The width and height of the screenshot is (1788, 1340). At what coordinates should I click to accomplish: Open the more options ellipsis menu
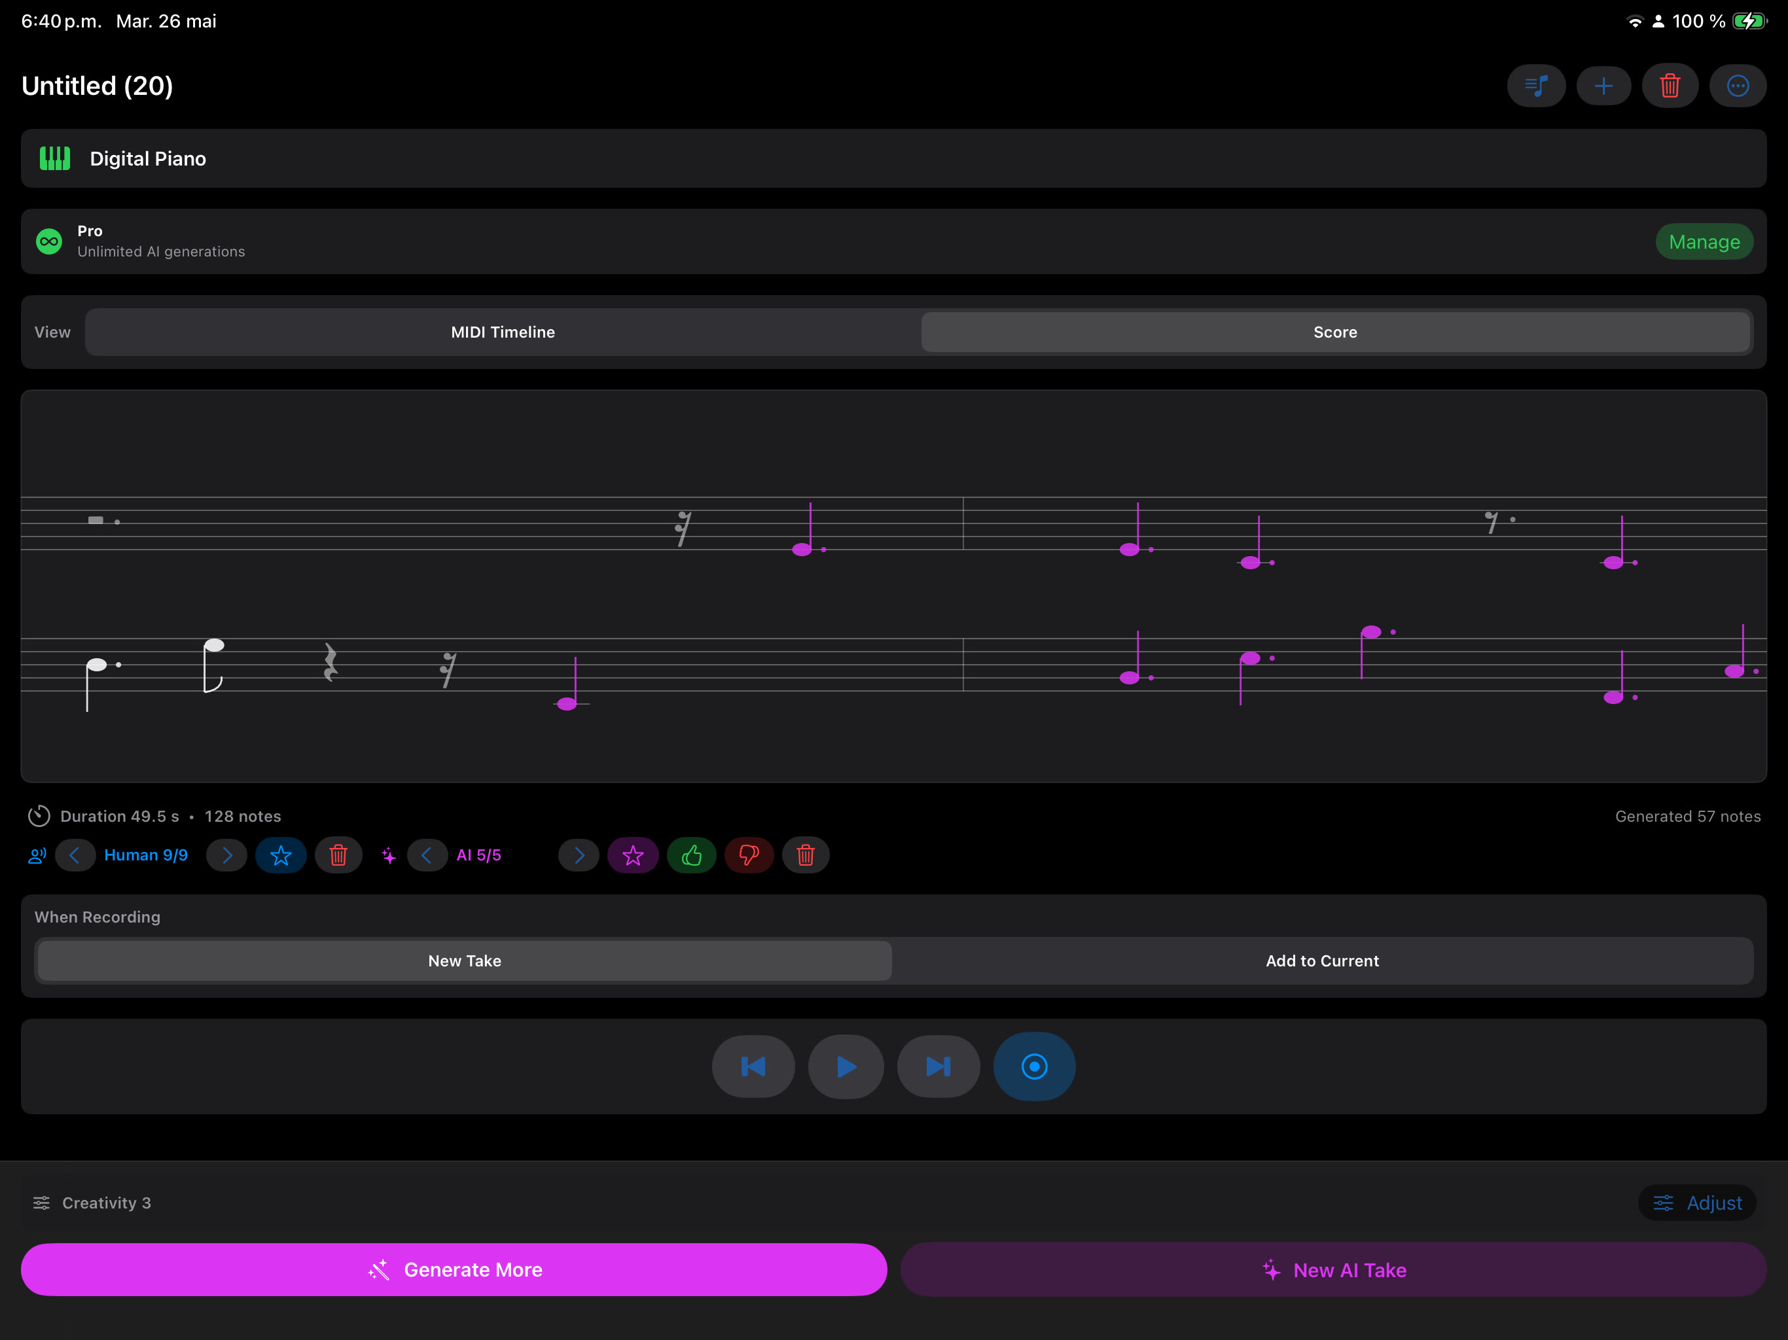tap(1738, 86)
